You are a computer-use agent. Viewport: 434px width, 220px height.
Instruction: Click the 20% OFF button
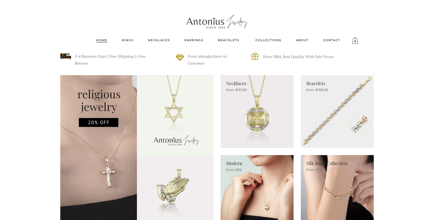99,122
